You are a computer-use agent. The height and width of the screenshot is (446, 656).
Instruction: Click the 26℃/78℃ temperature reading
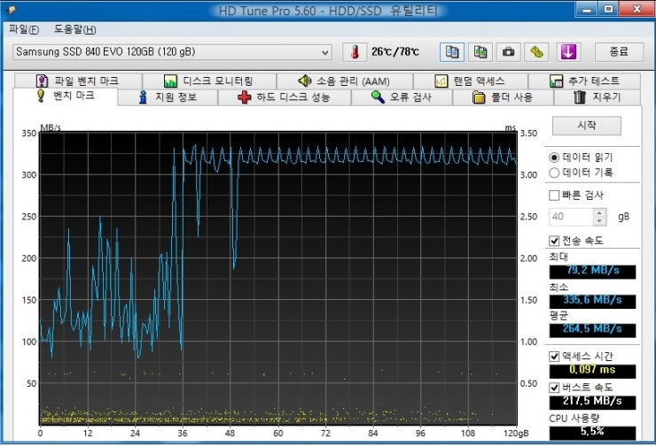[395, 52]
